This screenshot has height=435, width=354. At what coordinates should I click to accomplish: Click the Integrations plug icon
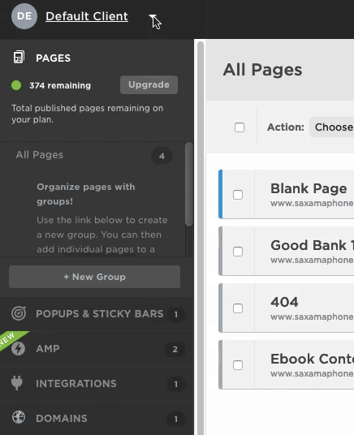click(17, 383)
